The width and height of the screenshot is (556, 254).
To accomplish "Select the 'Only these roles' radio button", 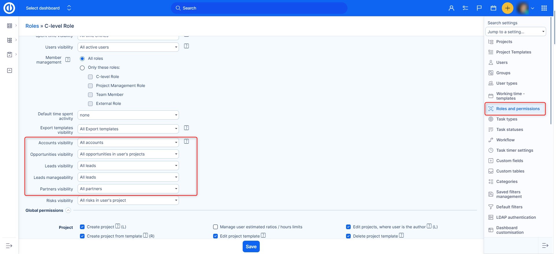I will pos(82,68).
